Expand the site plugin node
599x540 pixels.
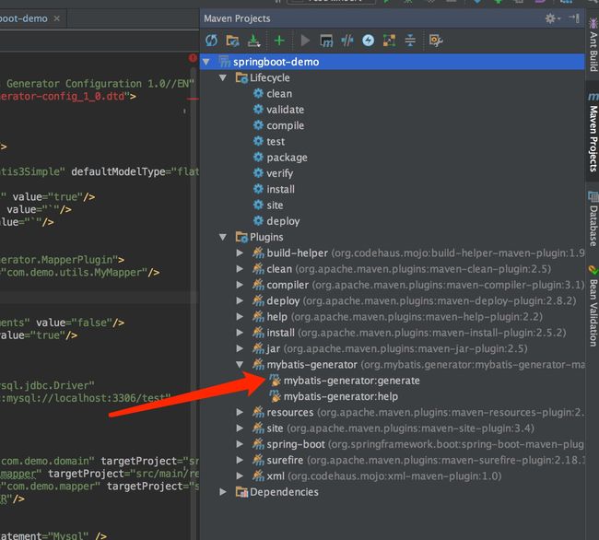click(240, 428)
